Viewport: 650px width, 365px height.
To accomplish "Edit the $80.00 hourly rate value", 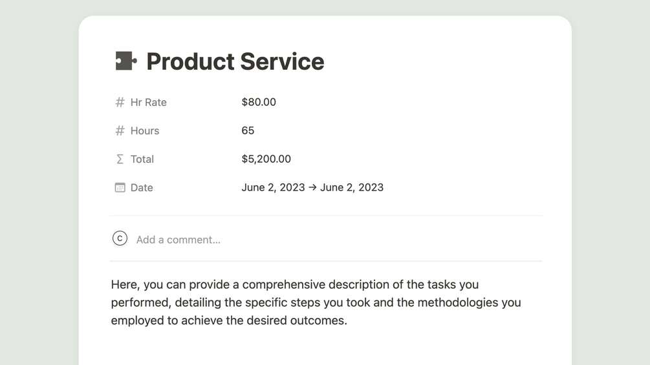I will coord(259,102).
